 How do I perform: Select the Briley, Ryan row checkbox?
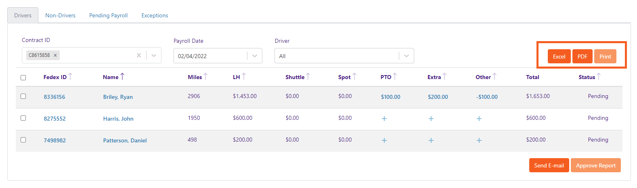23,96
